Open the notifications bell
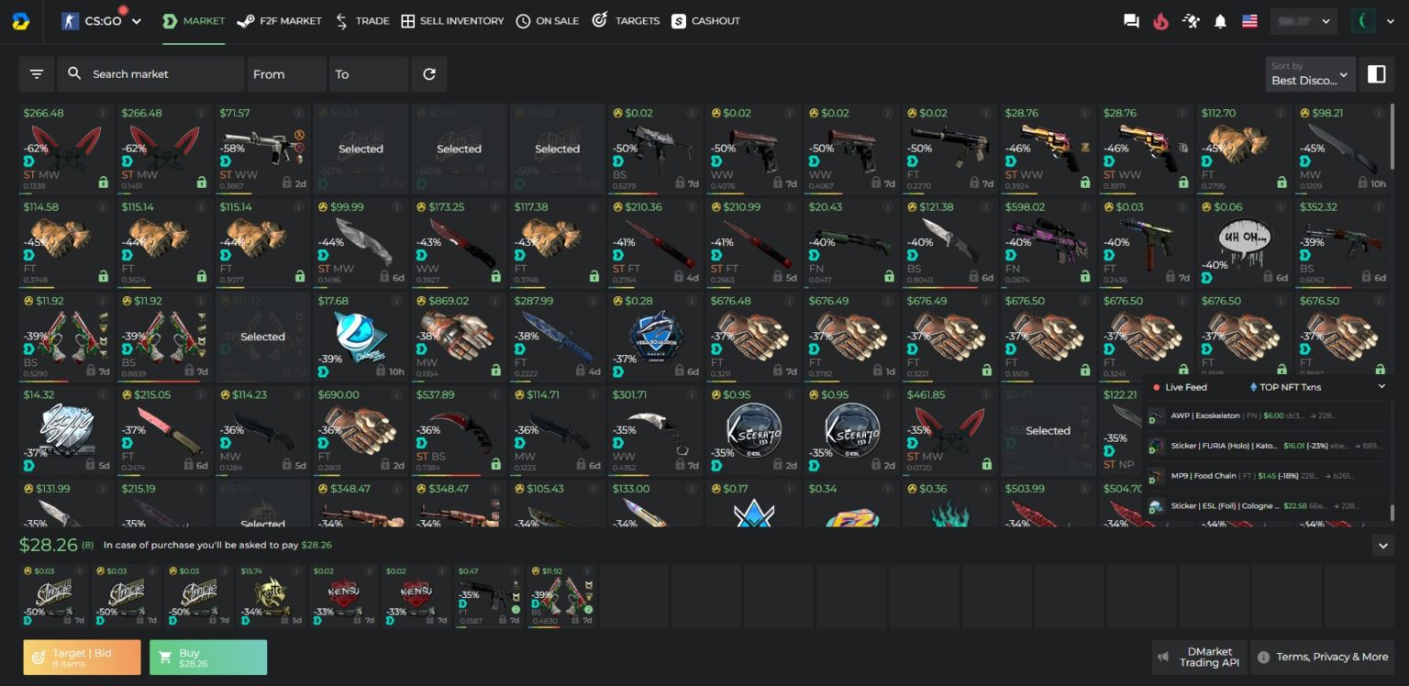The width and height of the screenshot is (1409, 686). pos(1220,21)
